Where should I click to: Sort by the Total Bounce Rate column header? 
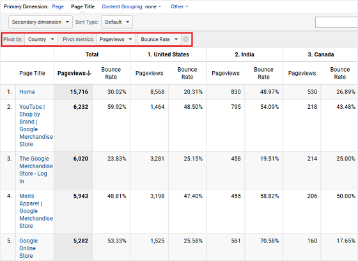(x=111, y=73)
